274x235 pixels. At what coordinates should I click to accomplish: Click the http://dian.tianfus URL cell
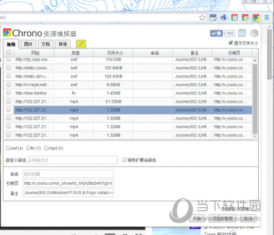[x=34, y=93]
